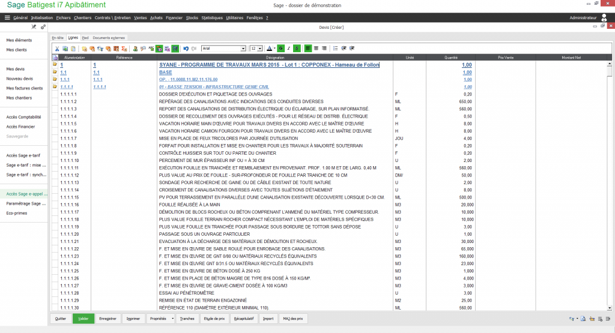Click the gears settings icon above the sidebar

43,27
